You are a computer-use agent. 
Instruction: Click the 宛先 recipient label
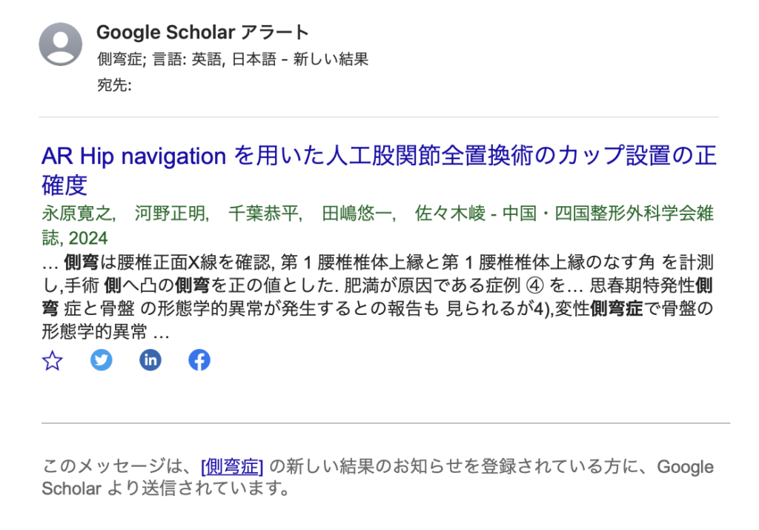[x=114, y=85]
